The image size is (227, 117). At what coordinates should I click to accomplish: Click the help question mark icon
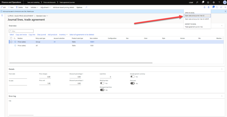(x=219, y=2)
